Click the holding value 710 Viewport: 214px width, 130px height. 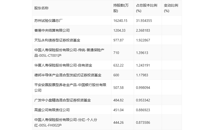(x=116, y=53)
